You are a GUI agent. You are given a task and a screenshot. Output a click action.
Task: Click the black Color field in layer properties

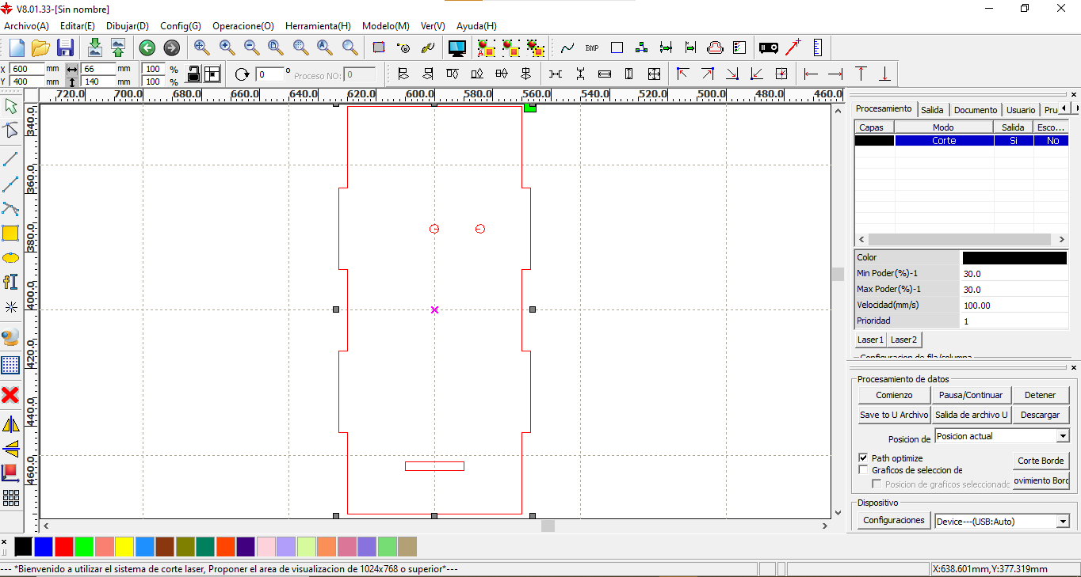coord(1014,257)
